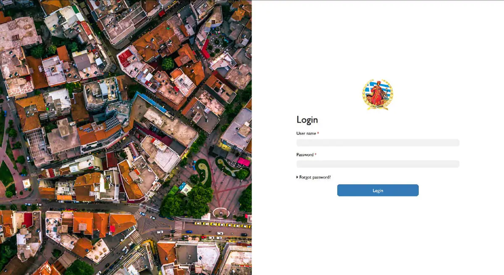Viewport: 504px width, 275px height.
Task: Click the bright pink awning in photo
Action: (x=243, y=162)
